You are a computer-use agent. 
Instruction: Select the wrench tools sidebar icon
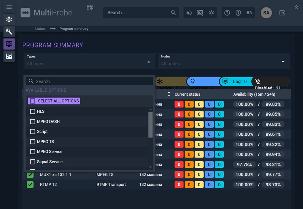tap(9, 32)
